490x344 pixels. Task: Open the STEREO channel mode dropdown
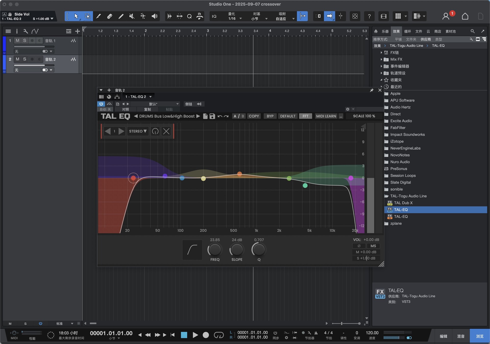[x=138, y=131]
